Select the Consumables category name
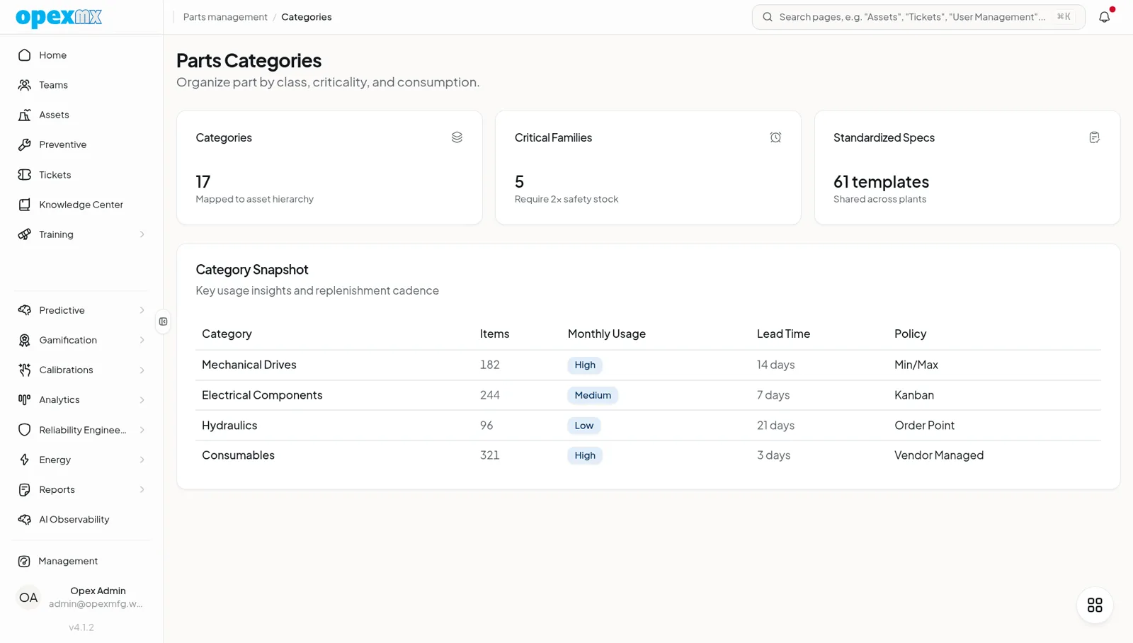This screenshot has height=643, width=1133. (238, 455)
